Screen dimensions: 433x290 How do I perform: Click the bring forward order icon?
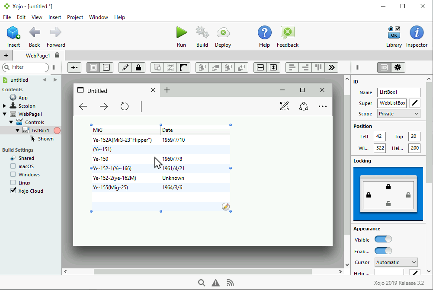click(x=202, y=67)
